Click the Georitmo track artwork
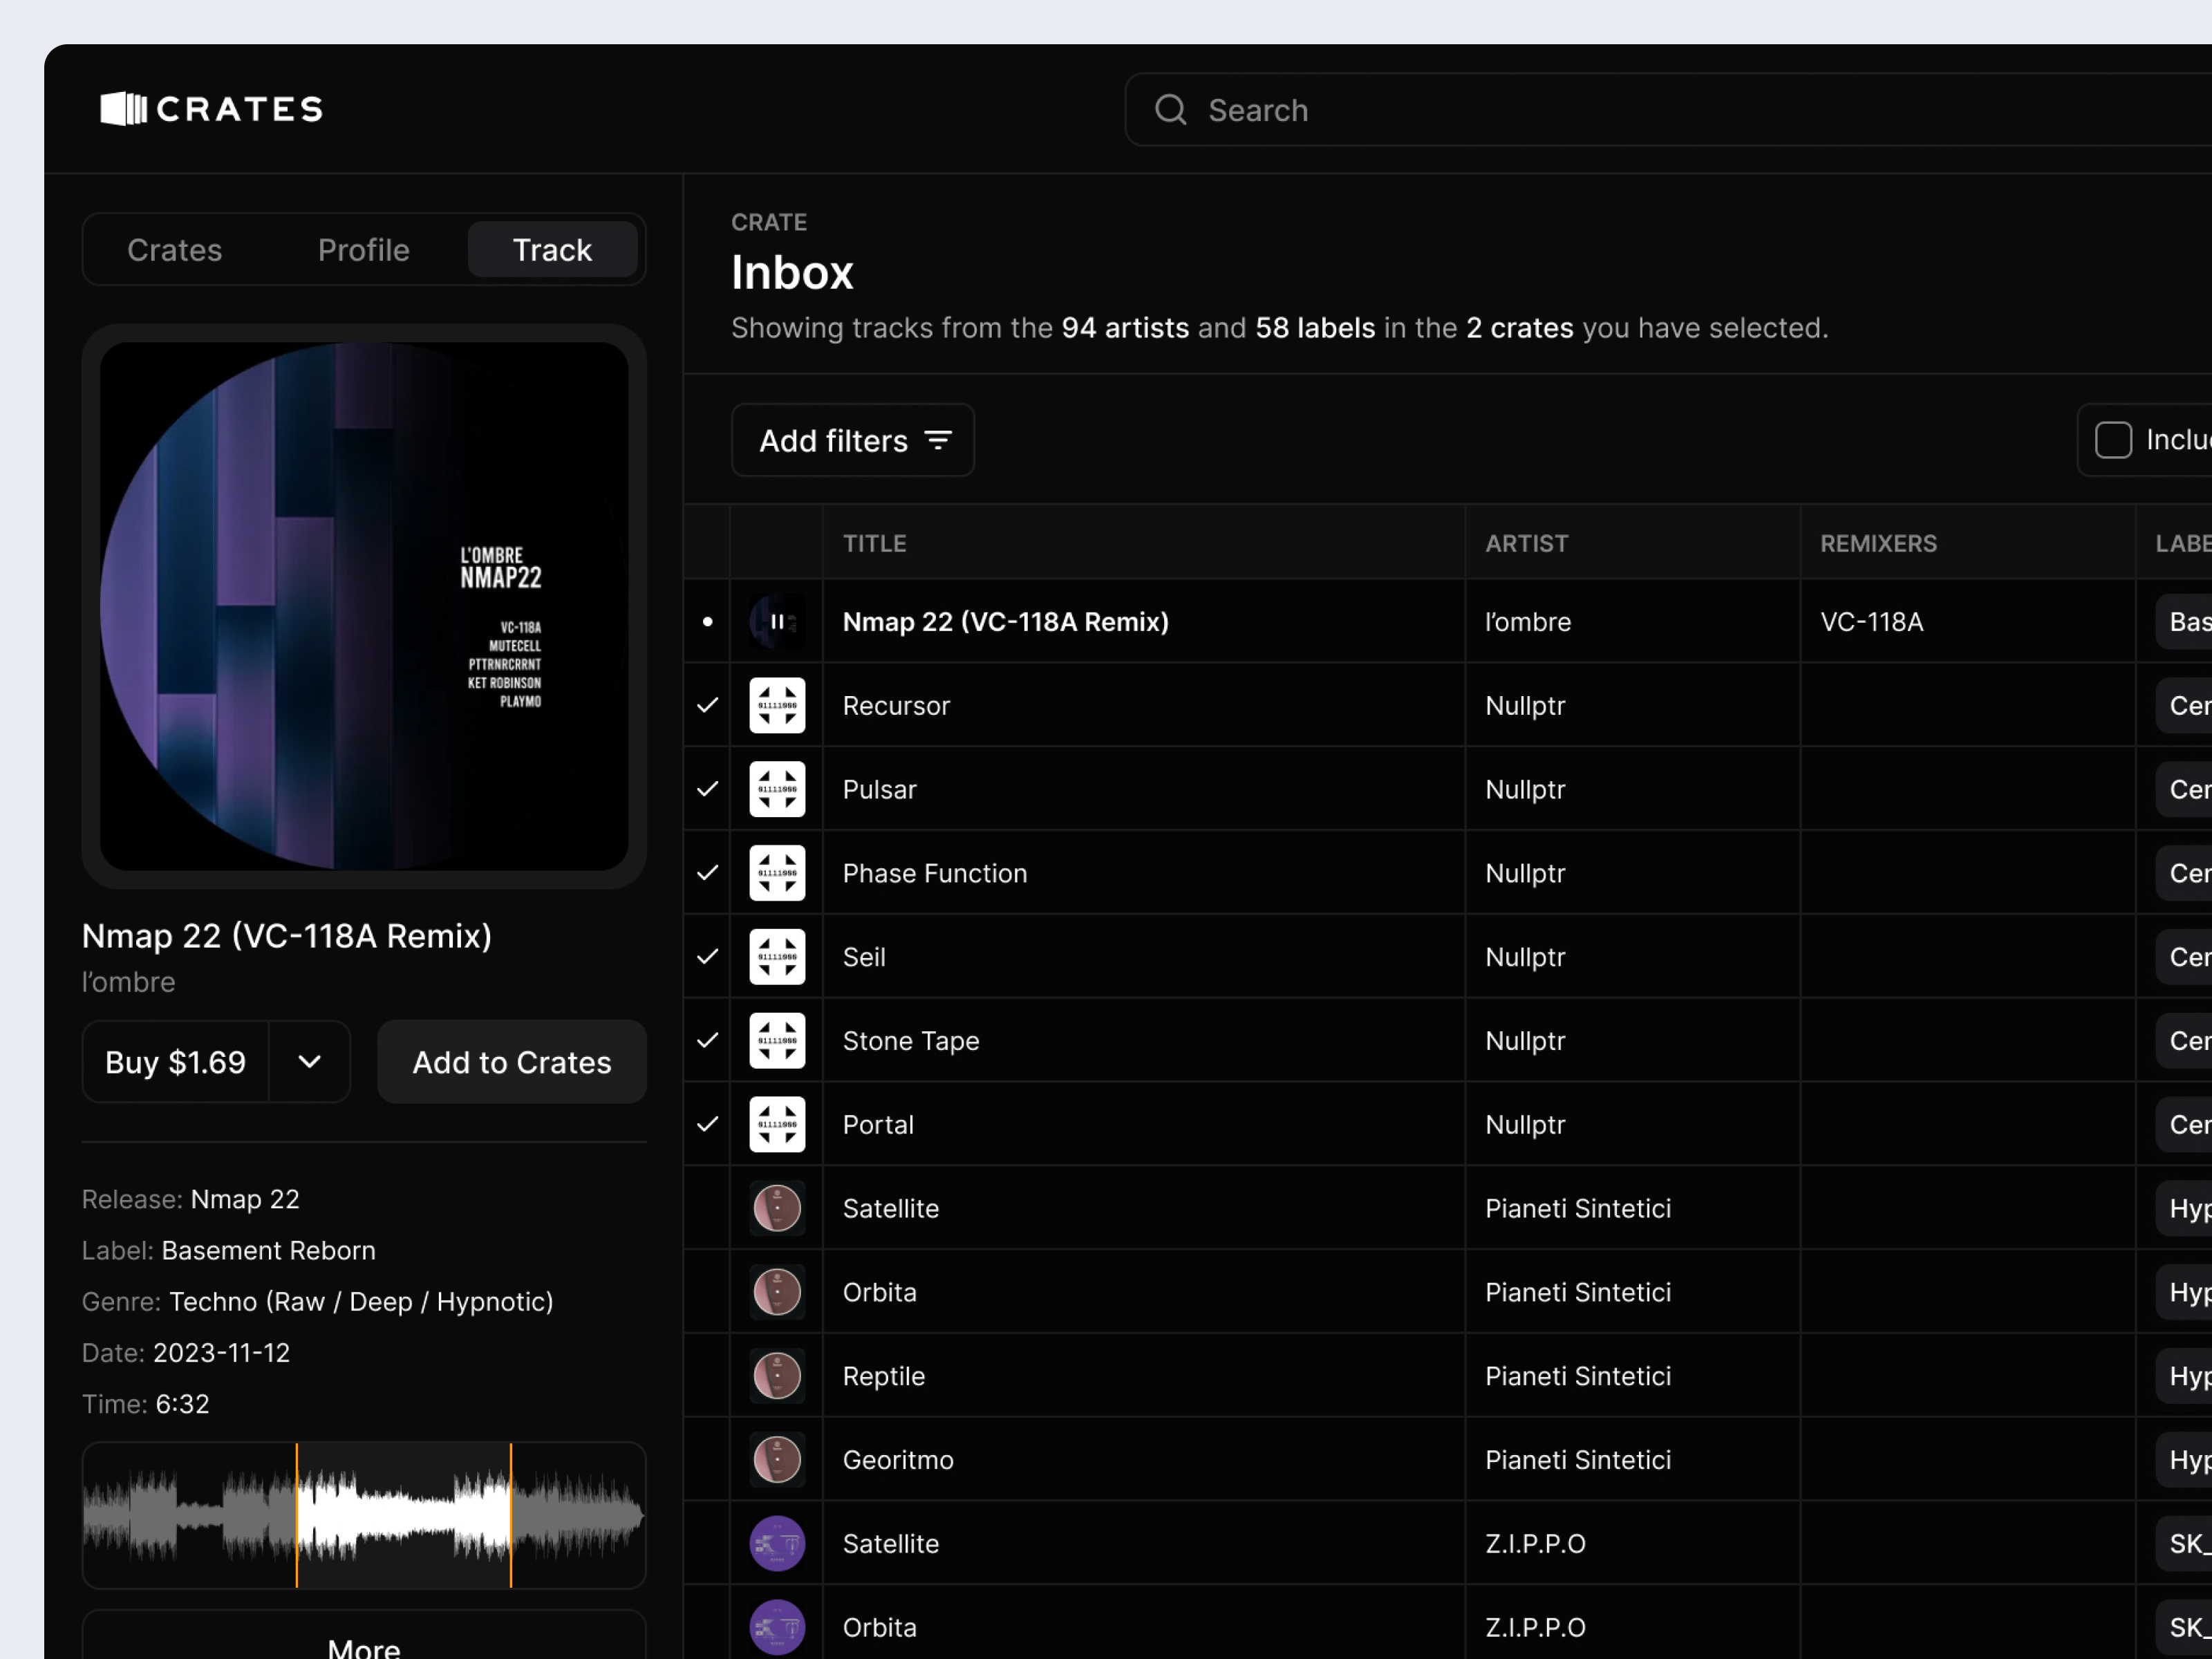 (777, 1460)
